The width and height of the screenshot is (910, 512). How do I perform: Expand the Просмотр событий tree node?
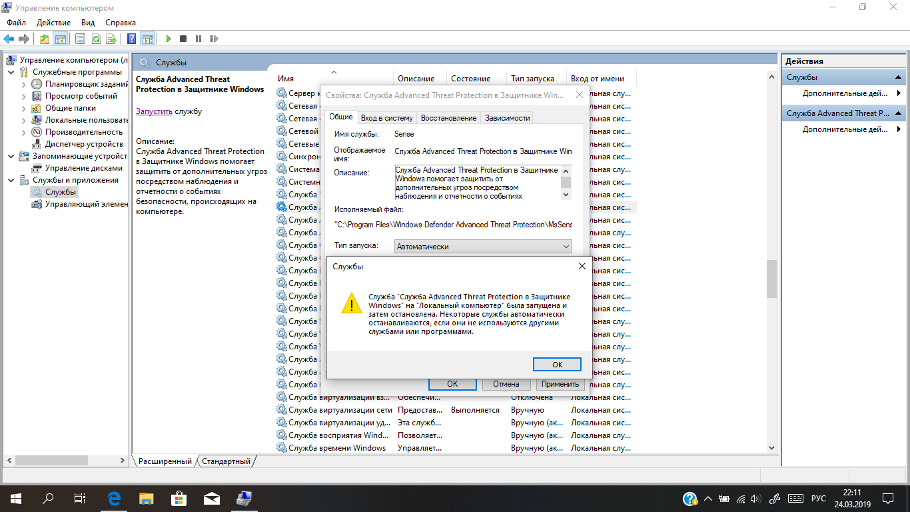coord(24,96)
